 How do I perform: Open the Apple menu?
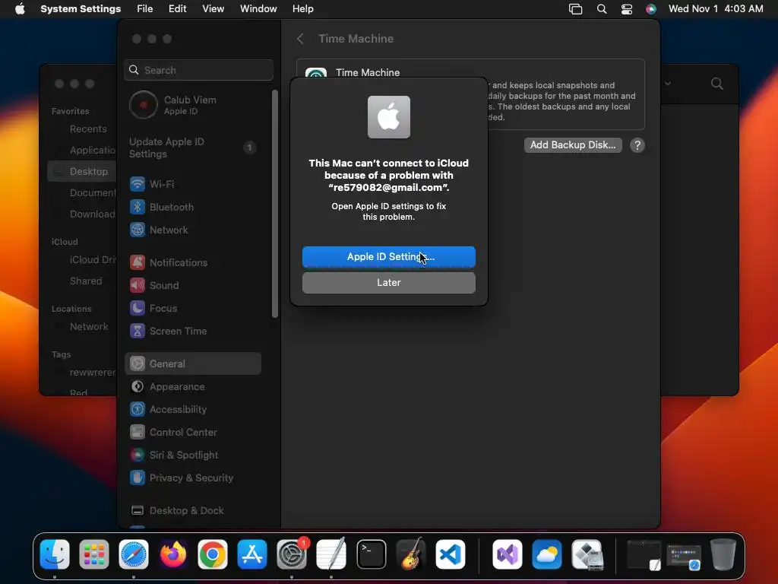[x=20, y=9]
